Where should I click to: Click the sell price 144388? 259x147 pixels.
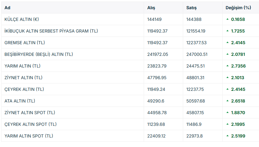tap(194, 19)
